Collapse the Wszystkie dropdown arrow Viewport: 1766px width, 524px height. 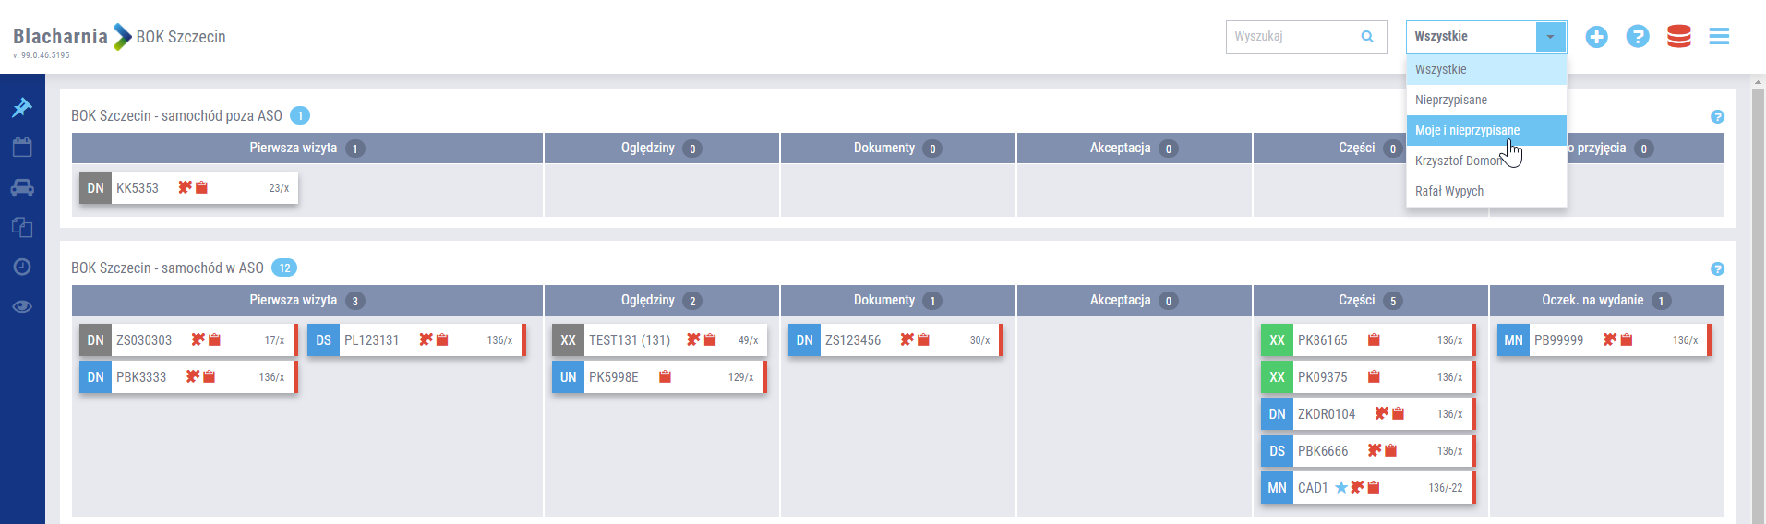[x=1550, y=37]
